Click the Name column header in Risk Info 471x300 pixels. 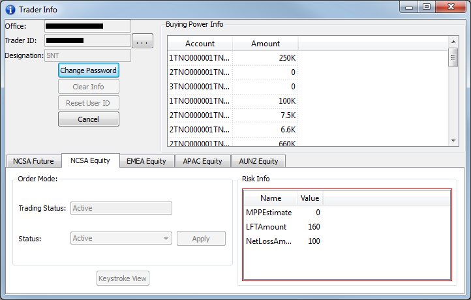tap(270, 198)
